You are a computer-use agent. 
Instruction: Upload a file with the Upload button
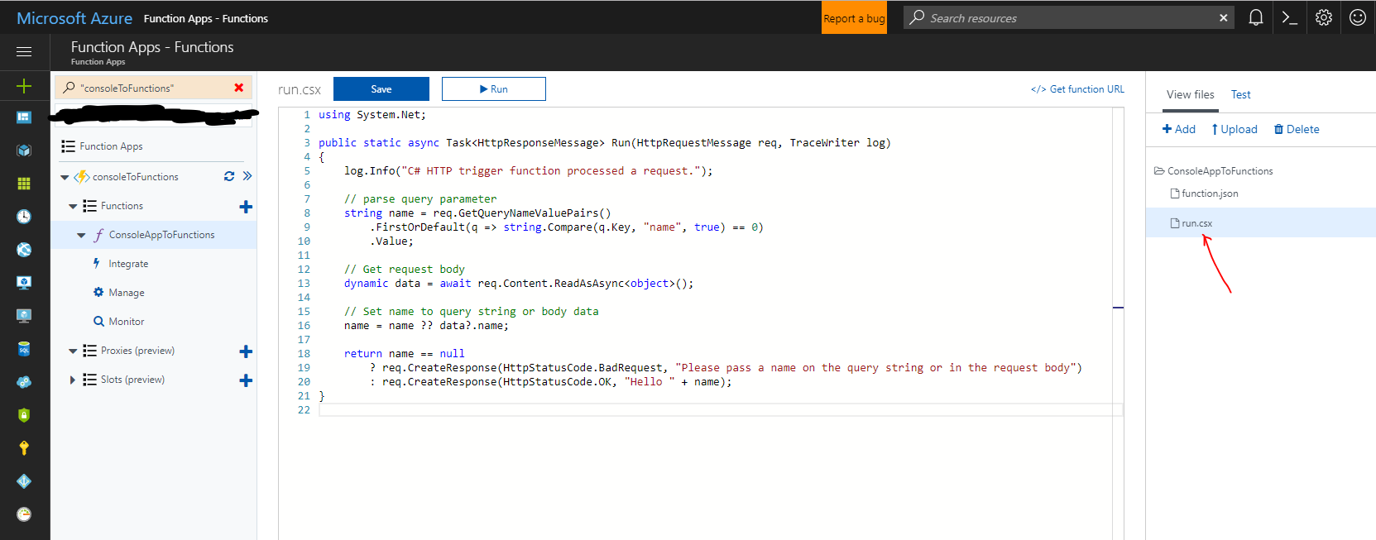point(1234,129)
